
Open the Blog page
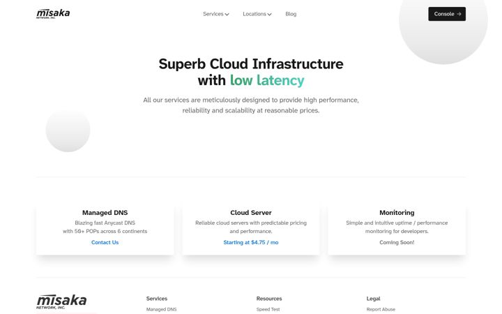[291, 14]
